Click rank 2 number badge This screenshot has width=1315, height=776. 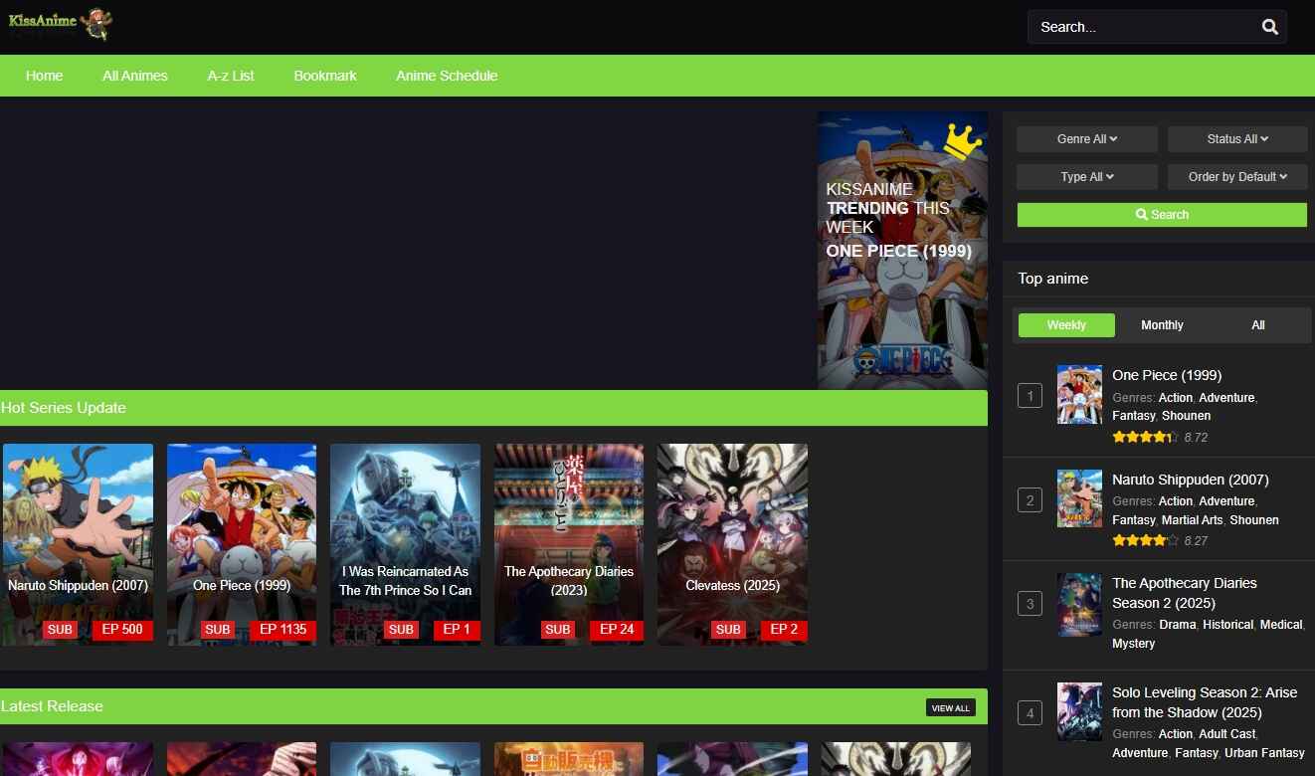click(1030, 499)
